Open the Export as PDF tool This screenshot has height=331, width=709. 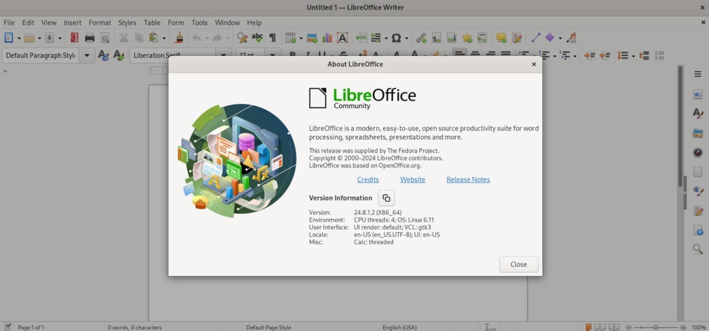74,38
